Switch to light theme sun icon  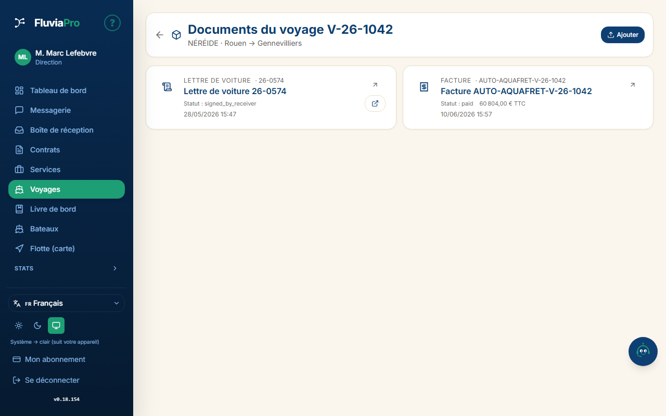coord(19,326)
